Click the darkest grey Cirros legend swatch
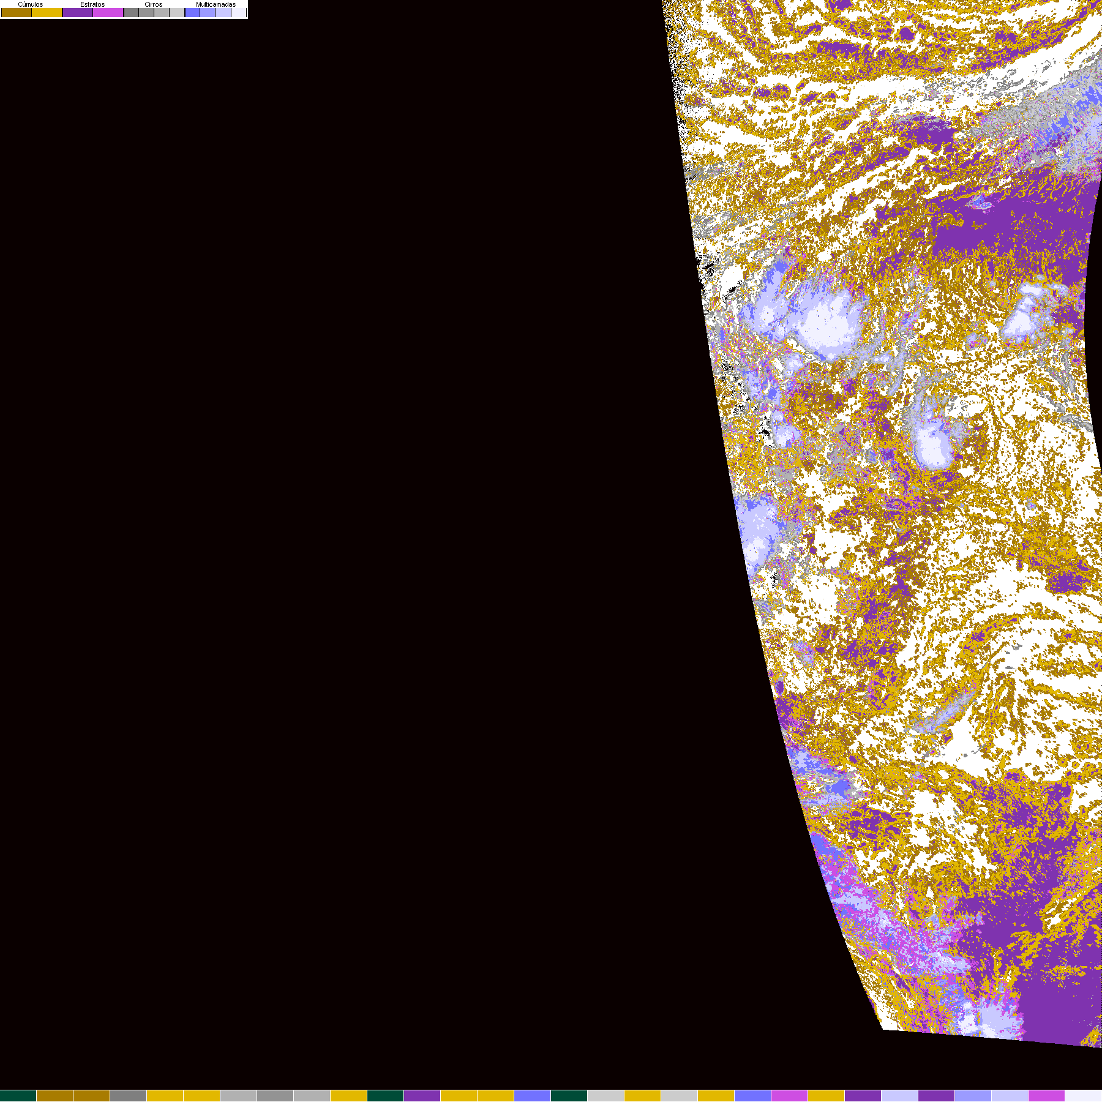The width and height of the screenshot is (1102, 1102). 131,12
